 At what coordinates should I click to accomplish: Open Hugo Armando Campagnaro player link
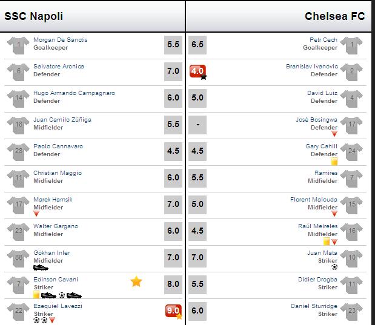click(x=74, y=93)
